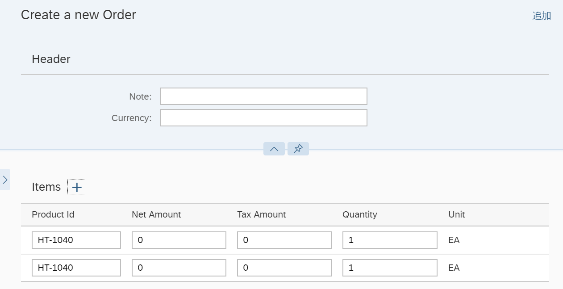Click the 追加 link
563x289 pixels.
542,16
